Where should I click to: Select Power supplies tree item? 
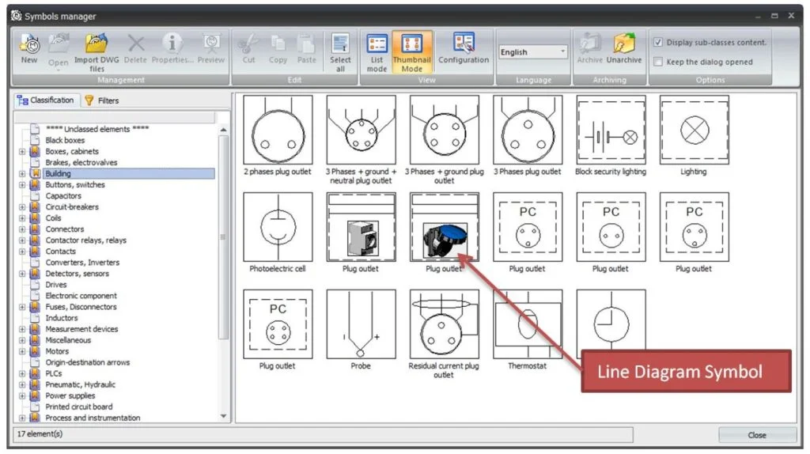pos(70,395)
